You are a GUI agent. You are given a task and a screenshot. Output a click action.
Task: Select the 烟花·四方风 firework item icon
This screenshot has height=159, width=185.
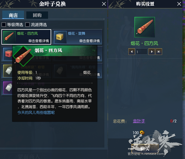click(x=9, y=37)
